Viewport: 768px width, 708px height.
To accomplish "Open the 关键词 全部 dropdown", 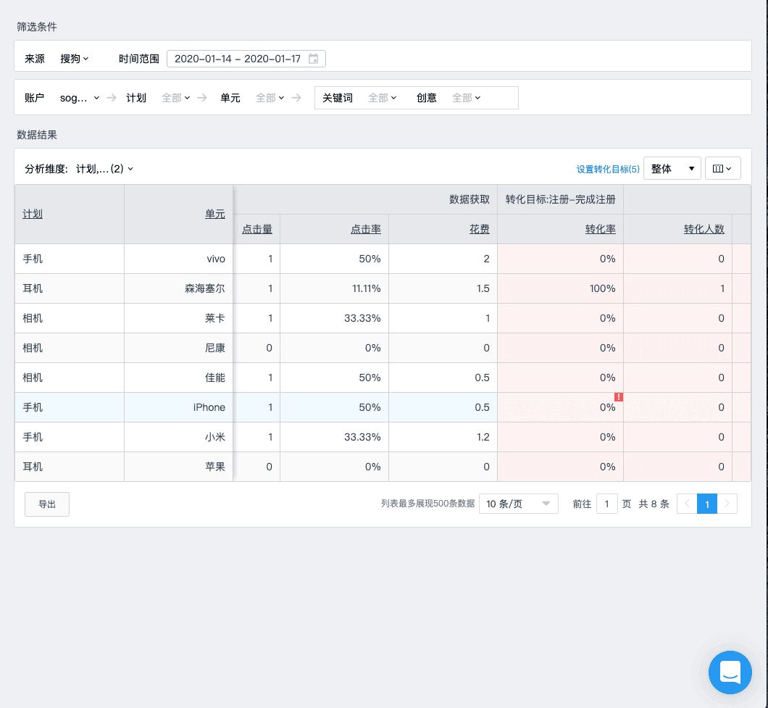I will pyautogui.click(x=382, y=98).
